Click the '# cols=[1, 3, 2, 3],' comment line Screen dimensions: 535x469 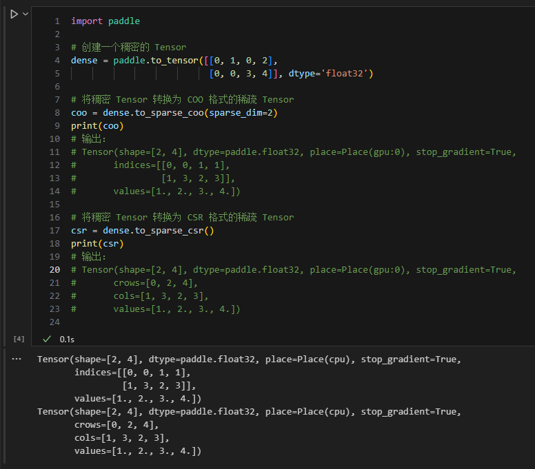(x=139, y=296)
